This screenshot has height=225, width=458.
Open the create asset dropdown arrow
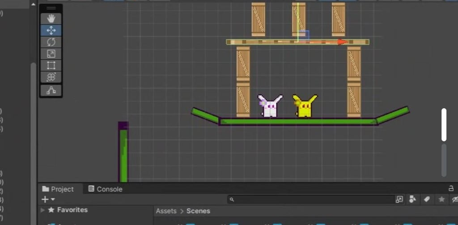click(53, 200)
